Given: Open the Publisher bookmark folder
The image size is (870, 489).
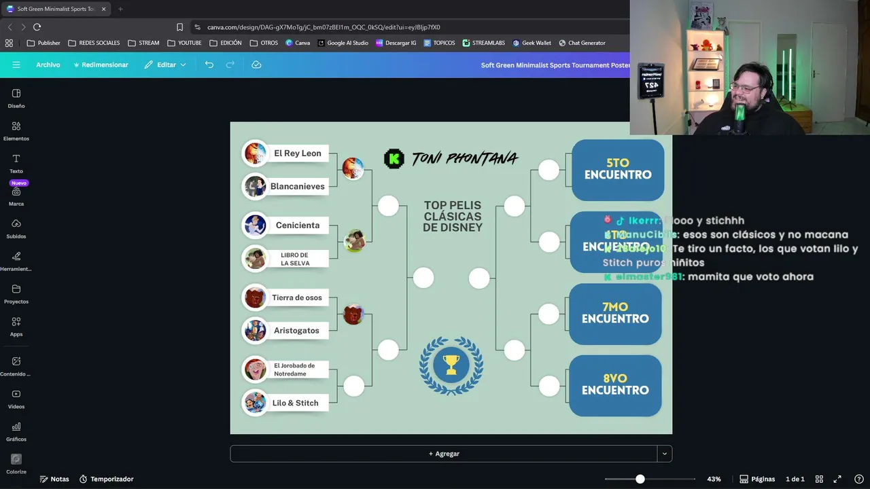Looking at the screenshot, I should click(x=43, y=43).
